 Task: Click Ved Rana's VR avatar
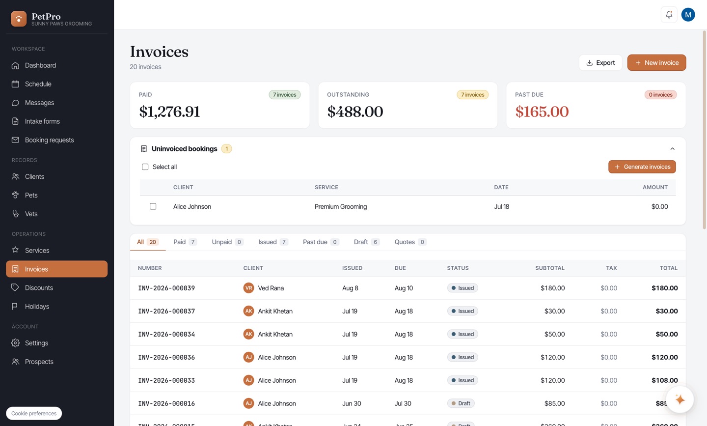point(248,288)
